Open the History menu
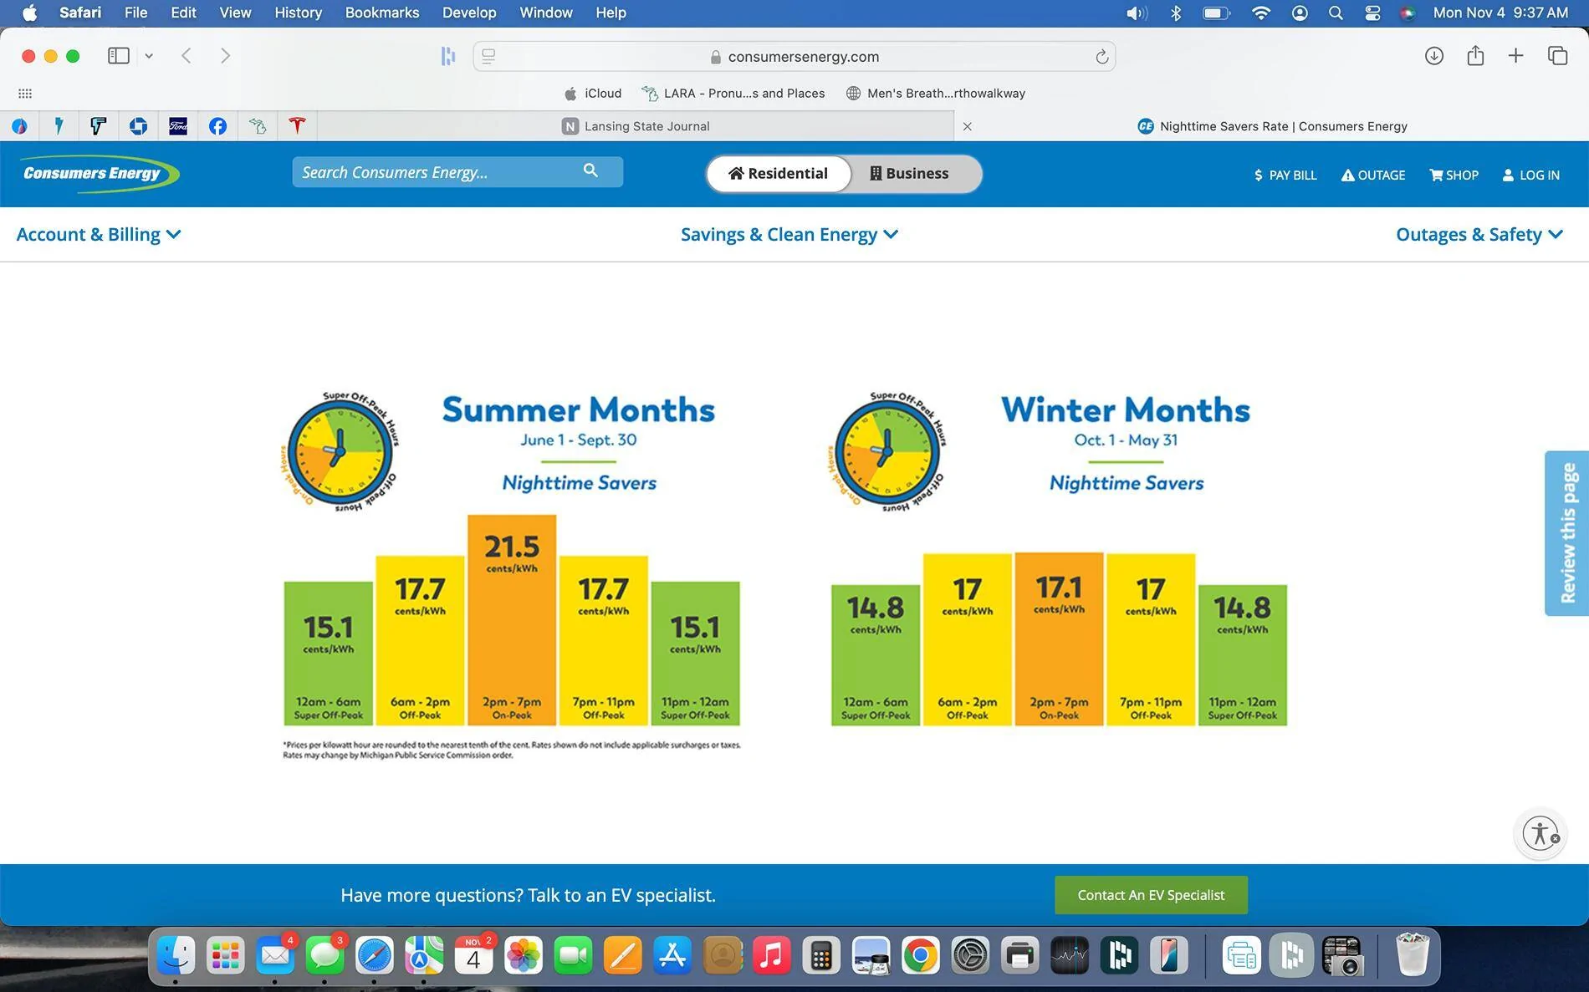The height and width of the screenshot is (992, 1589). pos(298,13)
